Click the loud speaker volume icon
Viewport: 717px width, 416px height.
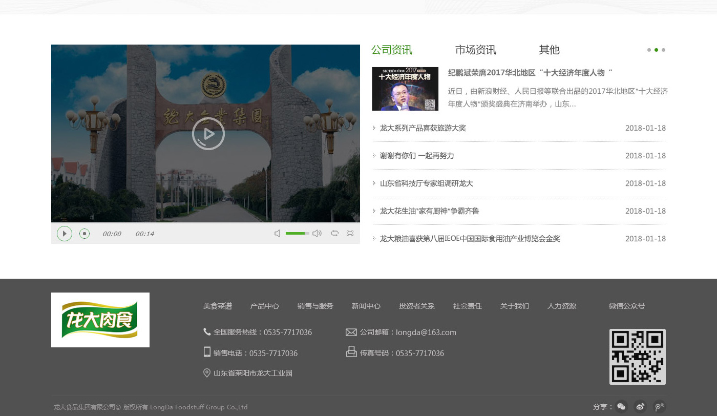(x=317, y=234)
